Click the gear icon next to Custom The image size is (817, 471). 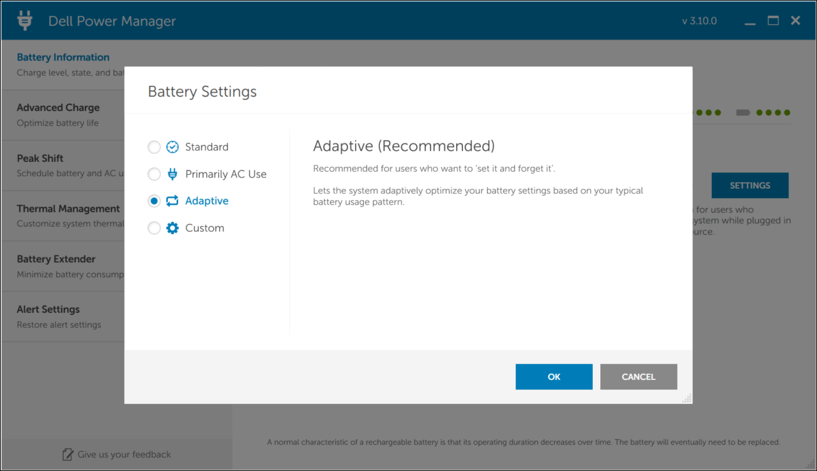(x=172, y=227)
